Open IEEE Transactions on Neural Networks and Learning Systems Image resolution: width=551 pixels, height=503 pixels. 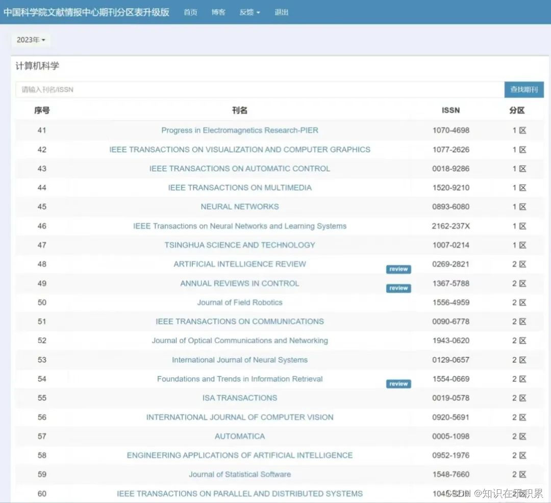point(240,226)
